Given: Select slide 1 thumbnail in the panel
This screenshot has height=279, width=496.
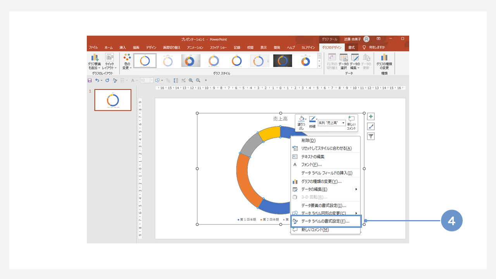Looking at the screenshot, I should [113, 100].
